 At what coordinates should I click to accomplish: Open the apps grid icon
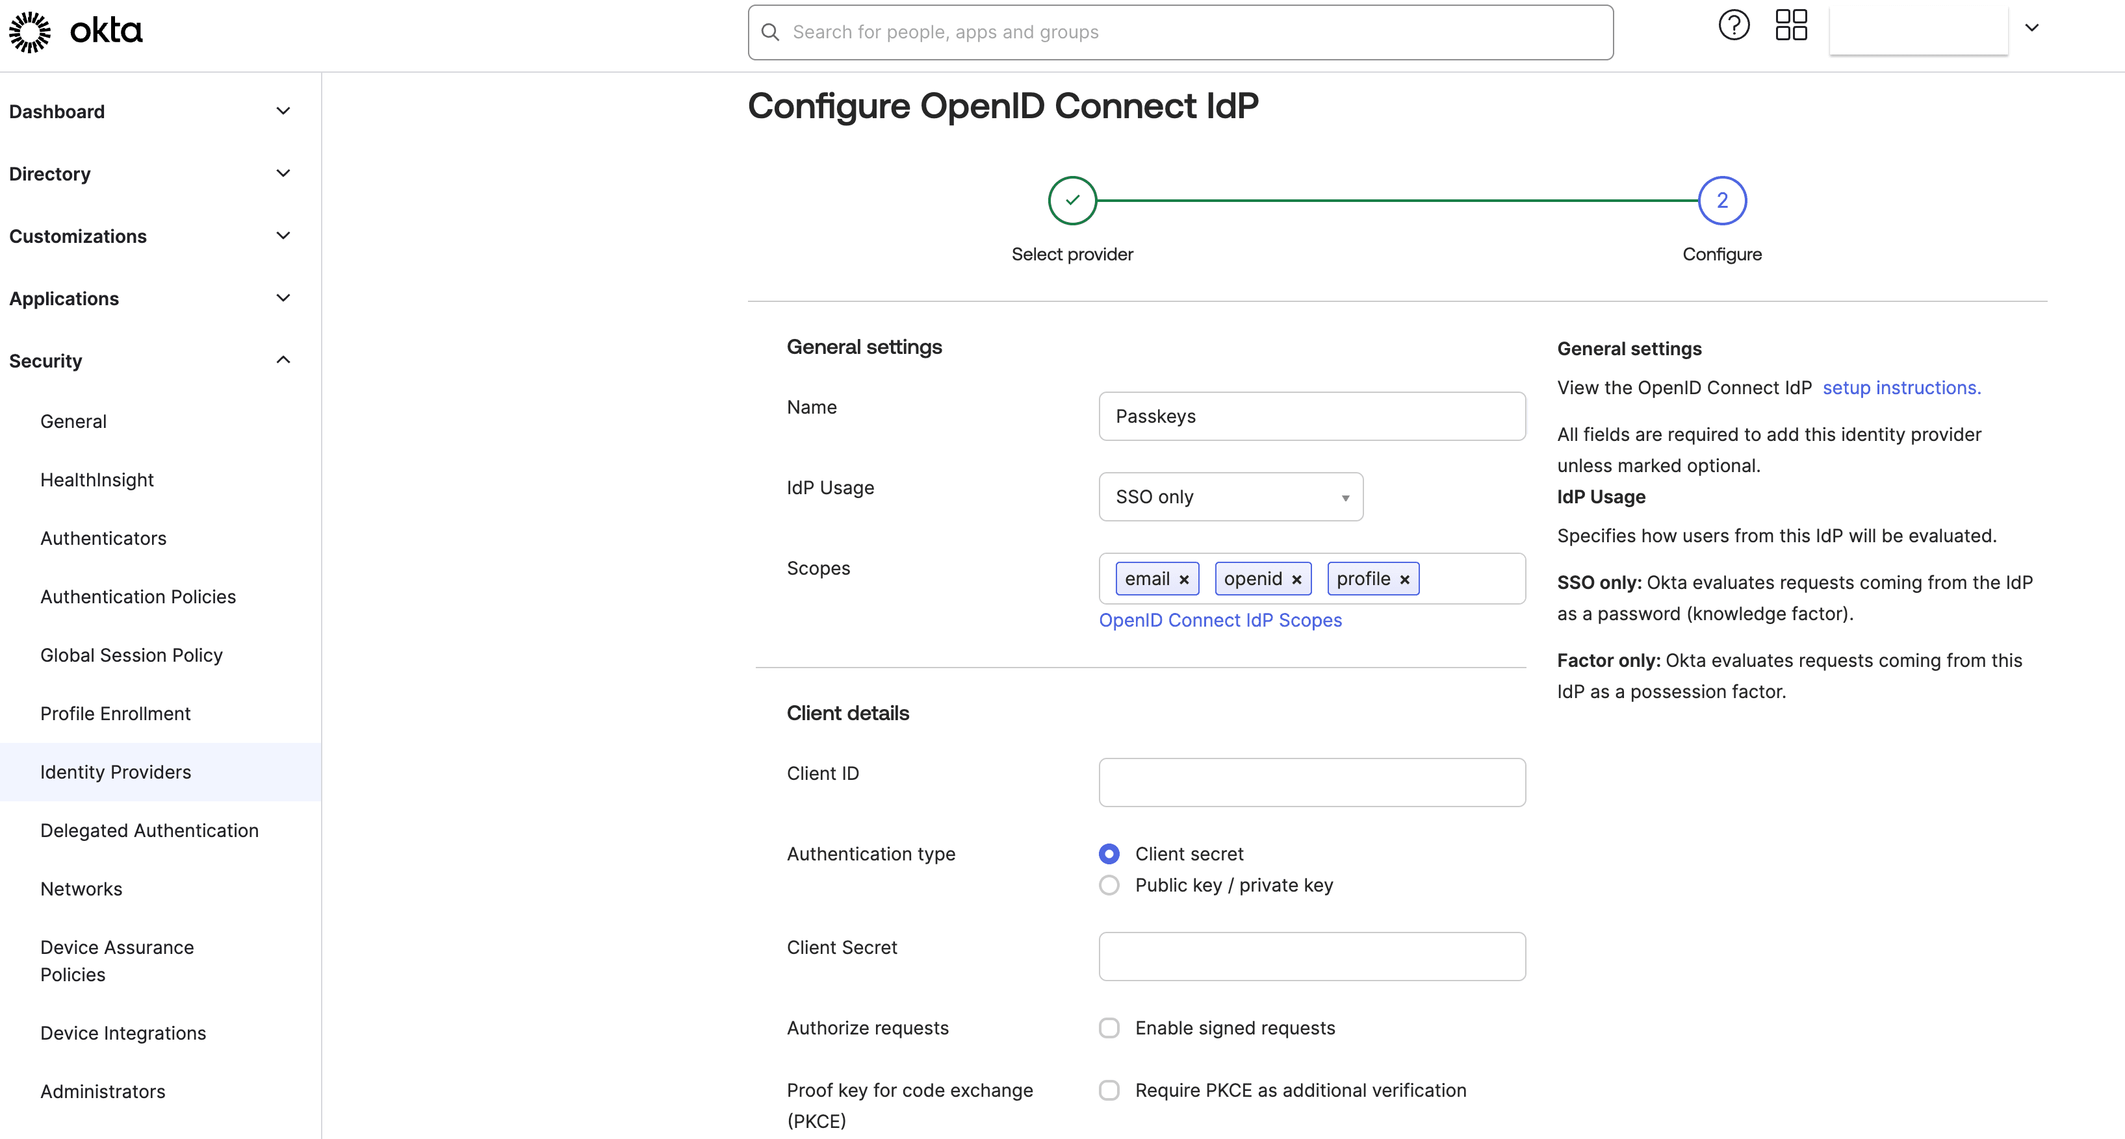[1791, 25]
